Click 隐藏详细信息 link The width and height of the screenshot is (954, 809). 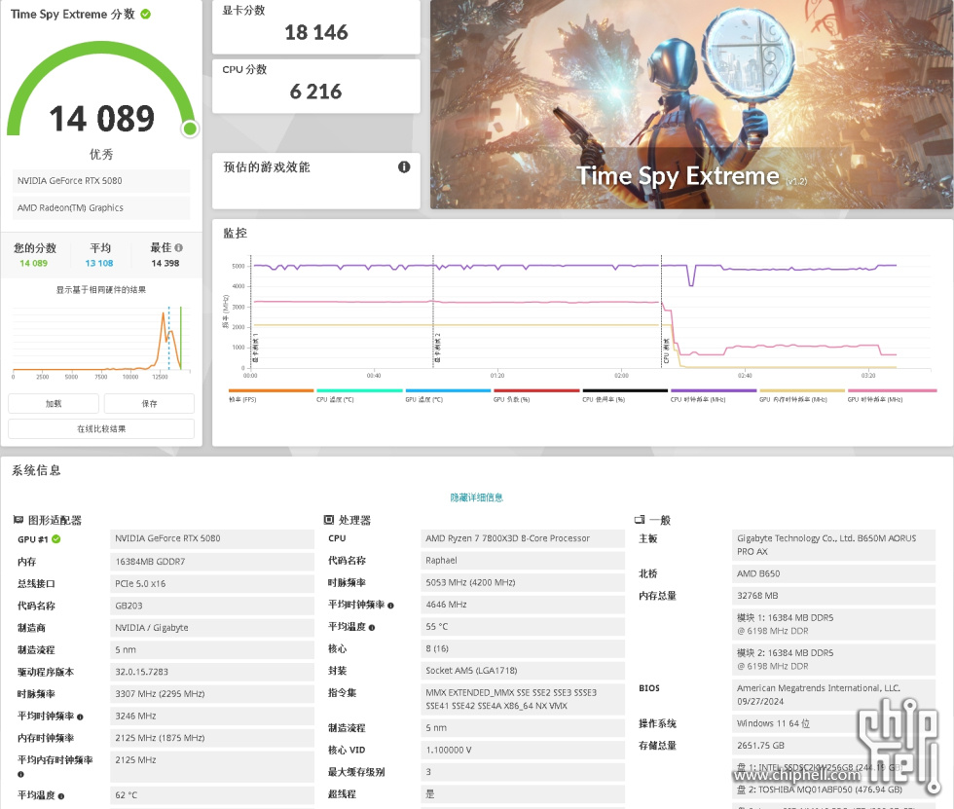pyautogui.click(x=476, y=497)
